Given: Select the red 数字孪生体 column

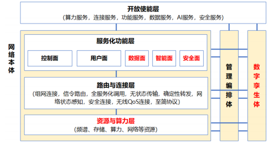Looking at the screenshot, I should pos(257,86).
